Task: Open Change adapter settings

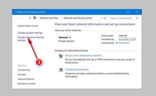Action: pos(30,33)
